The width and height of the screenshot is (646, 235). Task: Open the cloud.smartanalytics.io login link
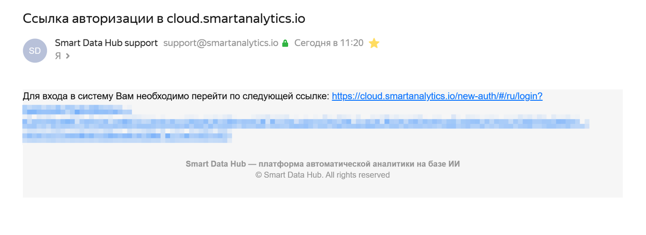(437, 96)
